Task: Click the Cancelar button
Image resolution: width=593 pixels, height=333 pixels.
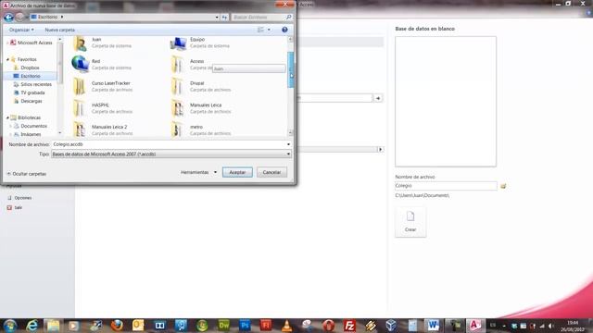Action: pyautogui.click(x=271, y=172)
